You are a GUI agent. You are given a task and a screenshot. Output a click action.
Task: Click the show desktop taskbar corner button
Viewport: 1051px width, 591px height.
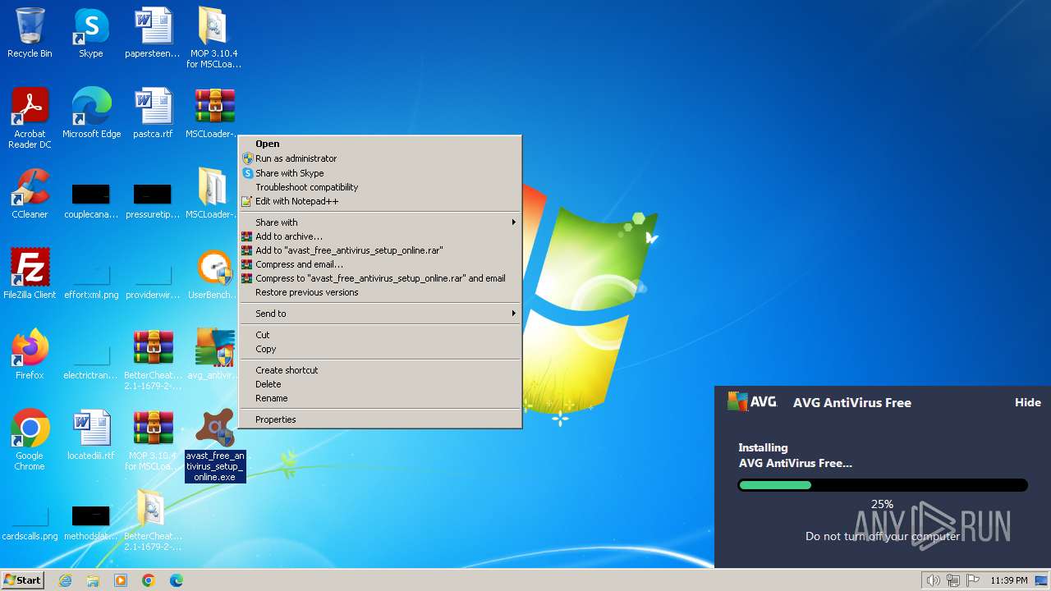(1043, 580)
